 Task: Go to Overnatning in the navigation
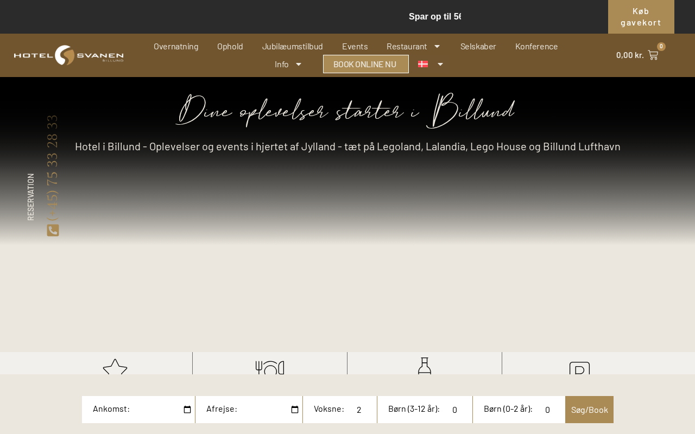176,46
